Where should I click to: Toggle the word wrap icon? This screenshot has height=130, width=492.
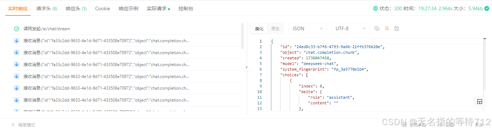(386, 28)
